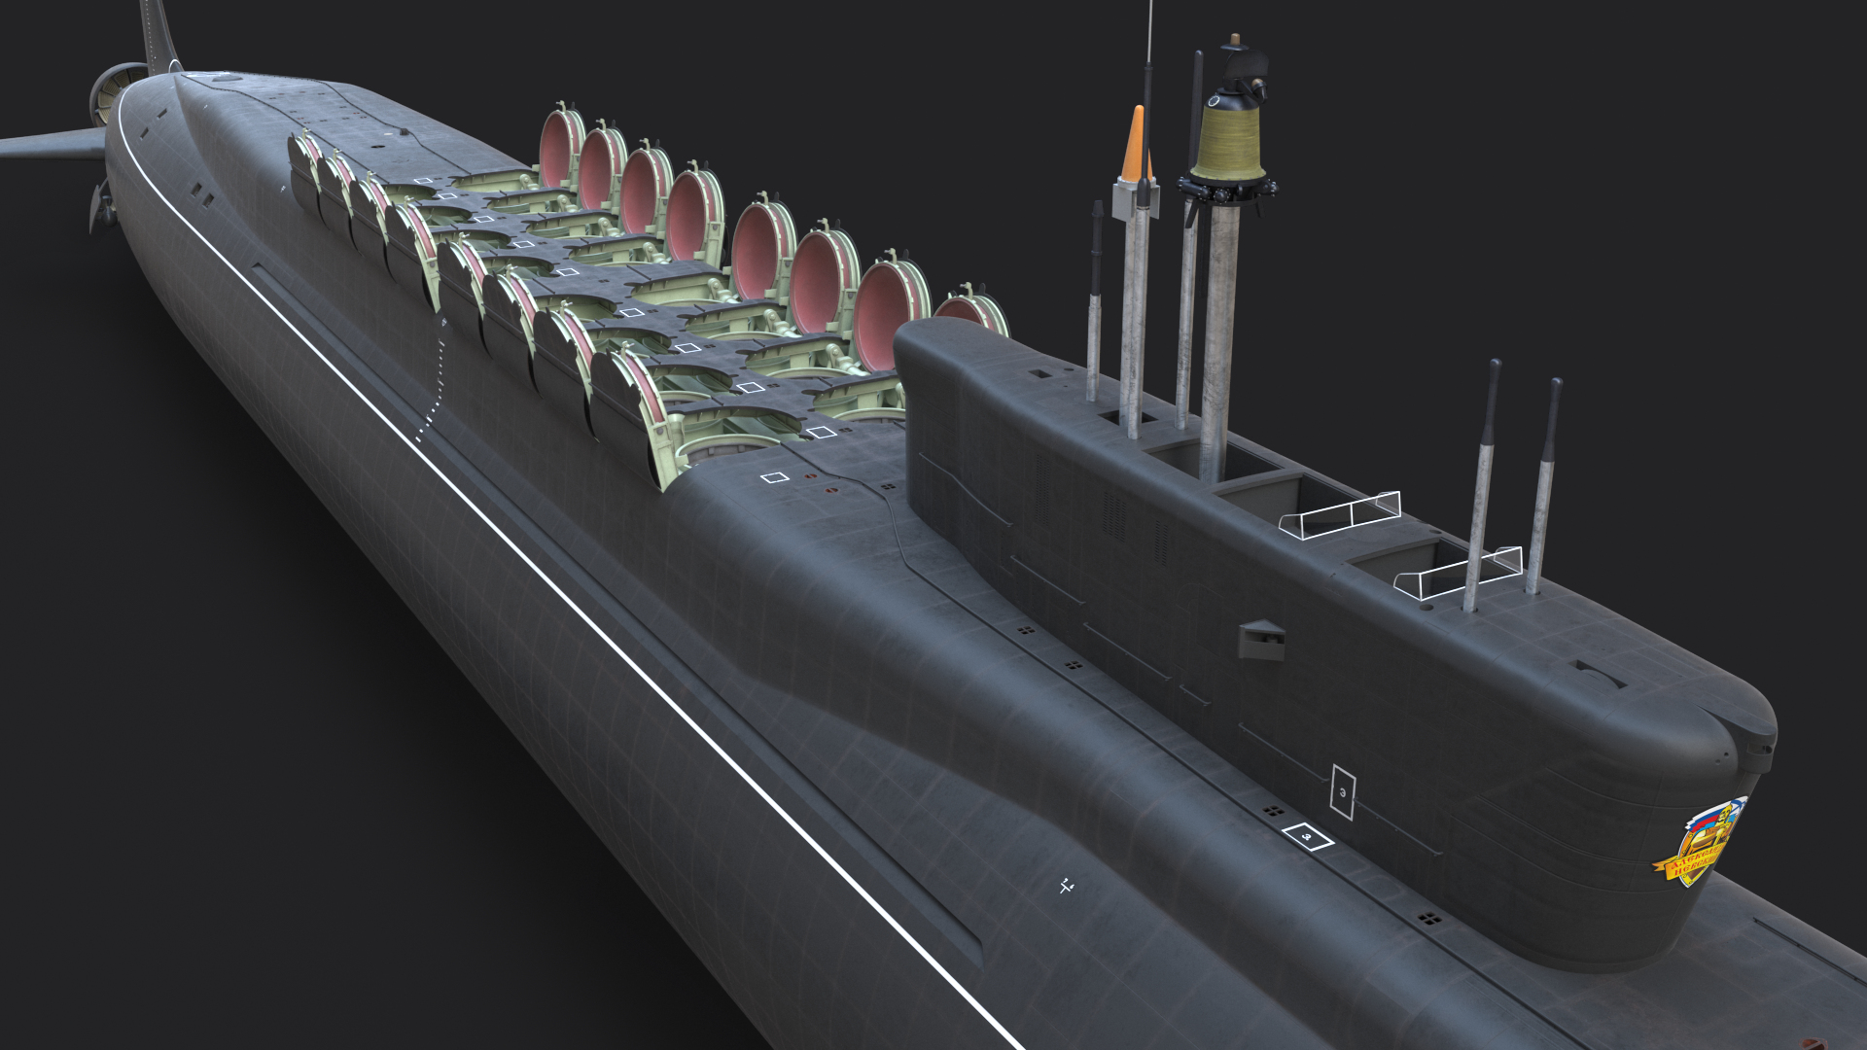This screenshot has width=1867, height=1050.
Task: Click the small box protruding from sail side
Action: tap(1262, 640)
